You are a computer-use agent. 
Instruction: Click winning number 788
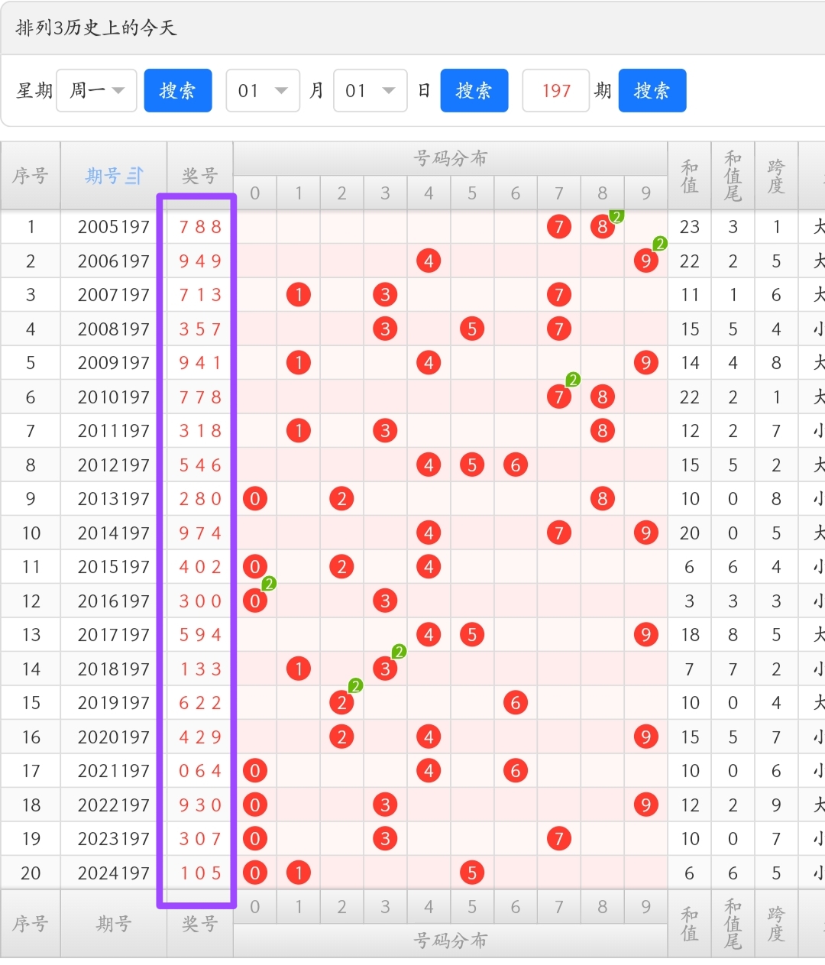[x=200, y=227]
